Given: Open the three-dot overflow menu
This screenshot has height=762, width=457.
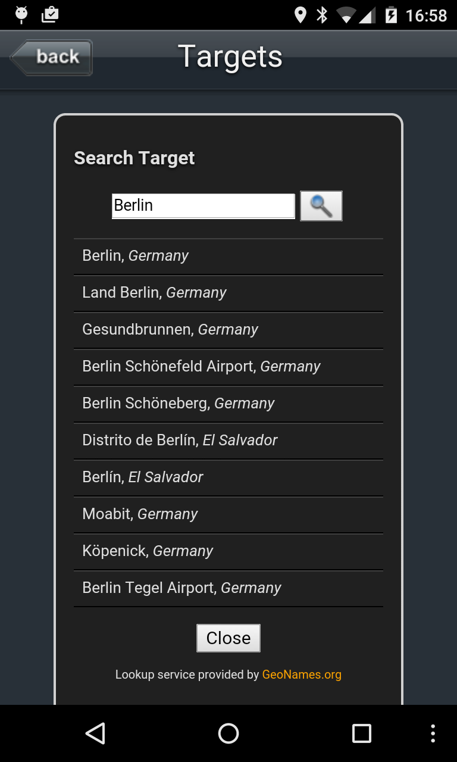Looking at the screenshot, I should click(x=433, y=733).
